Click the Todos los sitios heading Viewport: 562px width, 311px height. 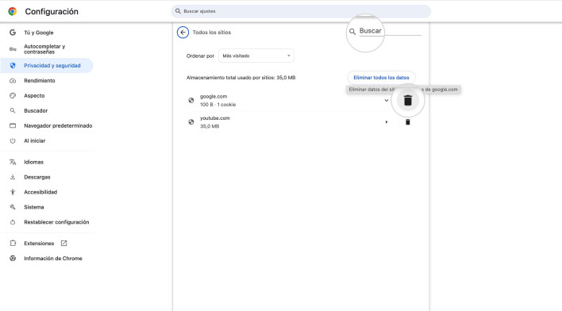click(x=212, y=33)
